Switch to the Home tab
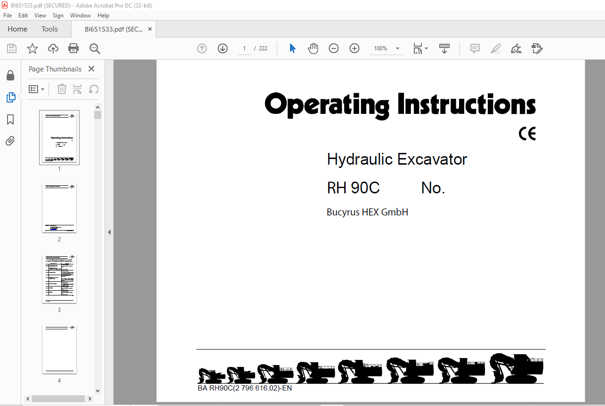The width and height of the screenshot is (605, 406). point(17,29)
